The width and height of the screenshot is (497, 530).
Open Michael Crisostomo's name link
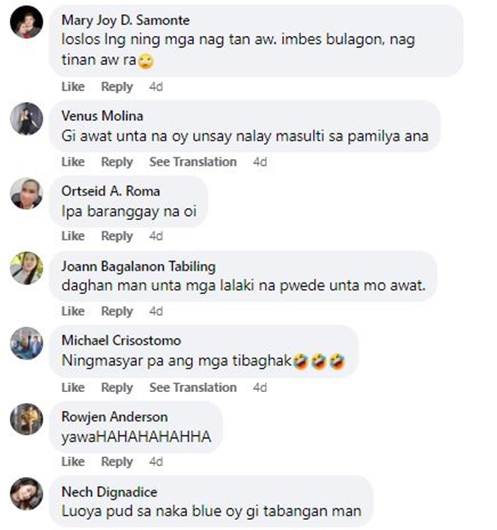(121, 341)
